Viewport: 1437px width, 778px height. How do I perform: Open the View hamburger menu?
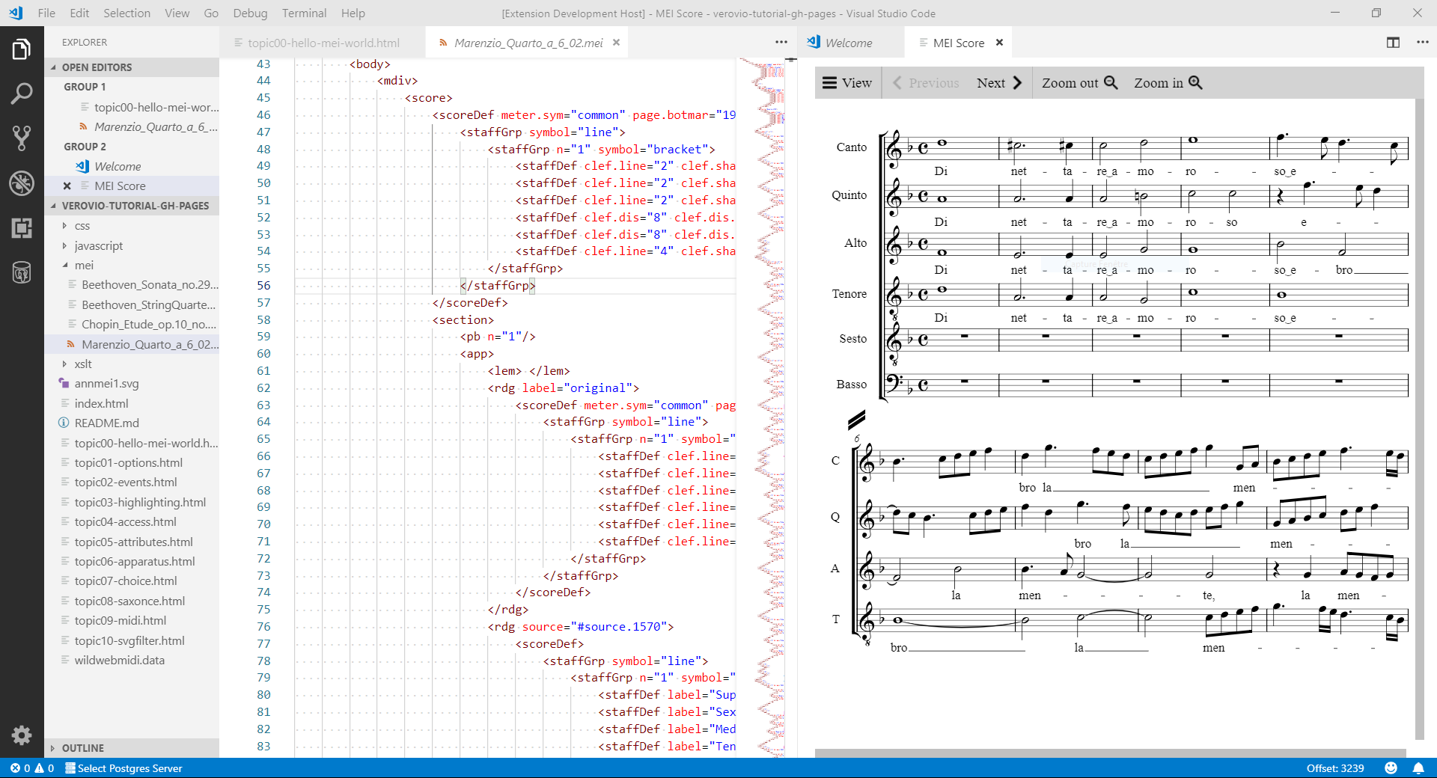click(x=847, y=83)
